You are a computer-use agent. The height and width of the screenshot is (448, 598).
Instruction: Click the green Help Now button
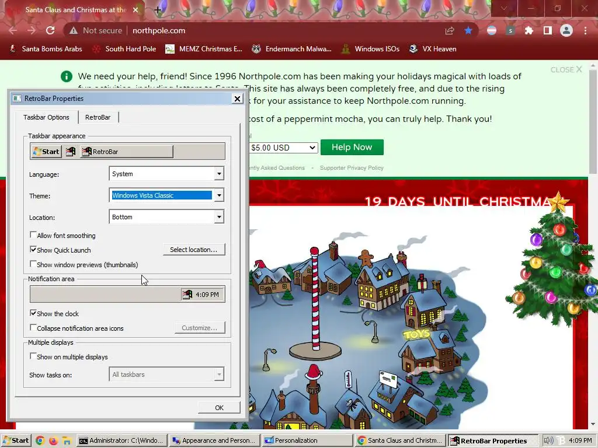(352, 147)
